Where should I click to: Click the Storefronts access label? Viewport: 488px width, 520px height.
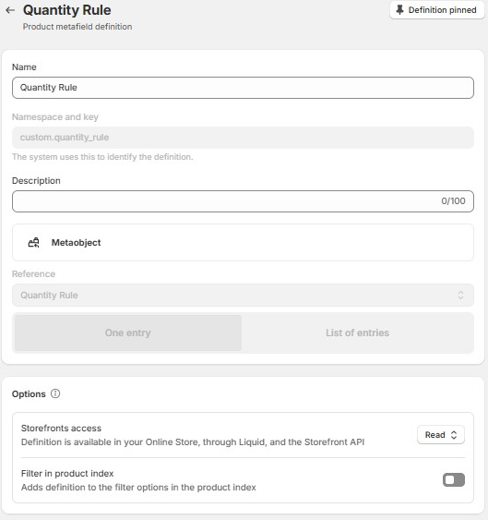[61, 429]
